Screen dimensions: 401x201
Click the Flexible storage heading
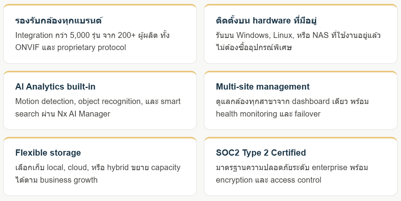(x=48, y=153)
